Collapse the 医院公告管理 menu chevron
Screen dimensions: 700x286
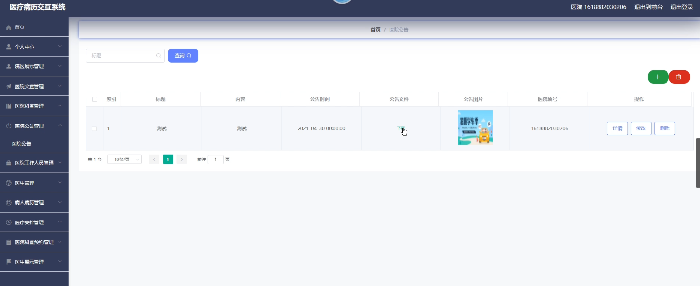pos(60,126)
